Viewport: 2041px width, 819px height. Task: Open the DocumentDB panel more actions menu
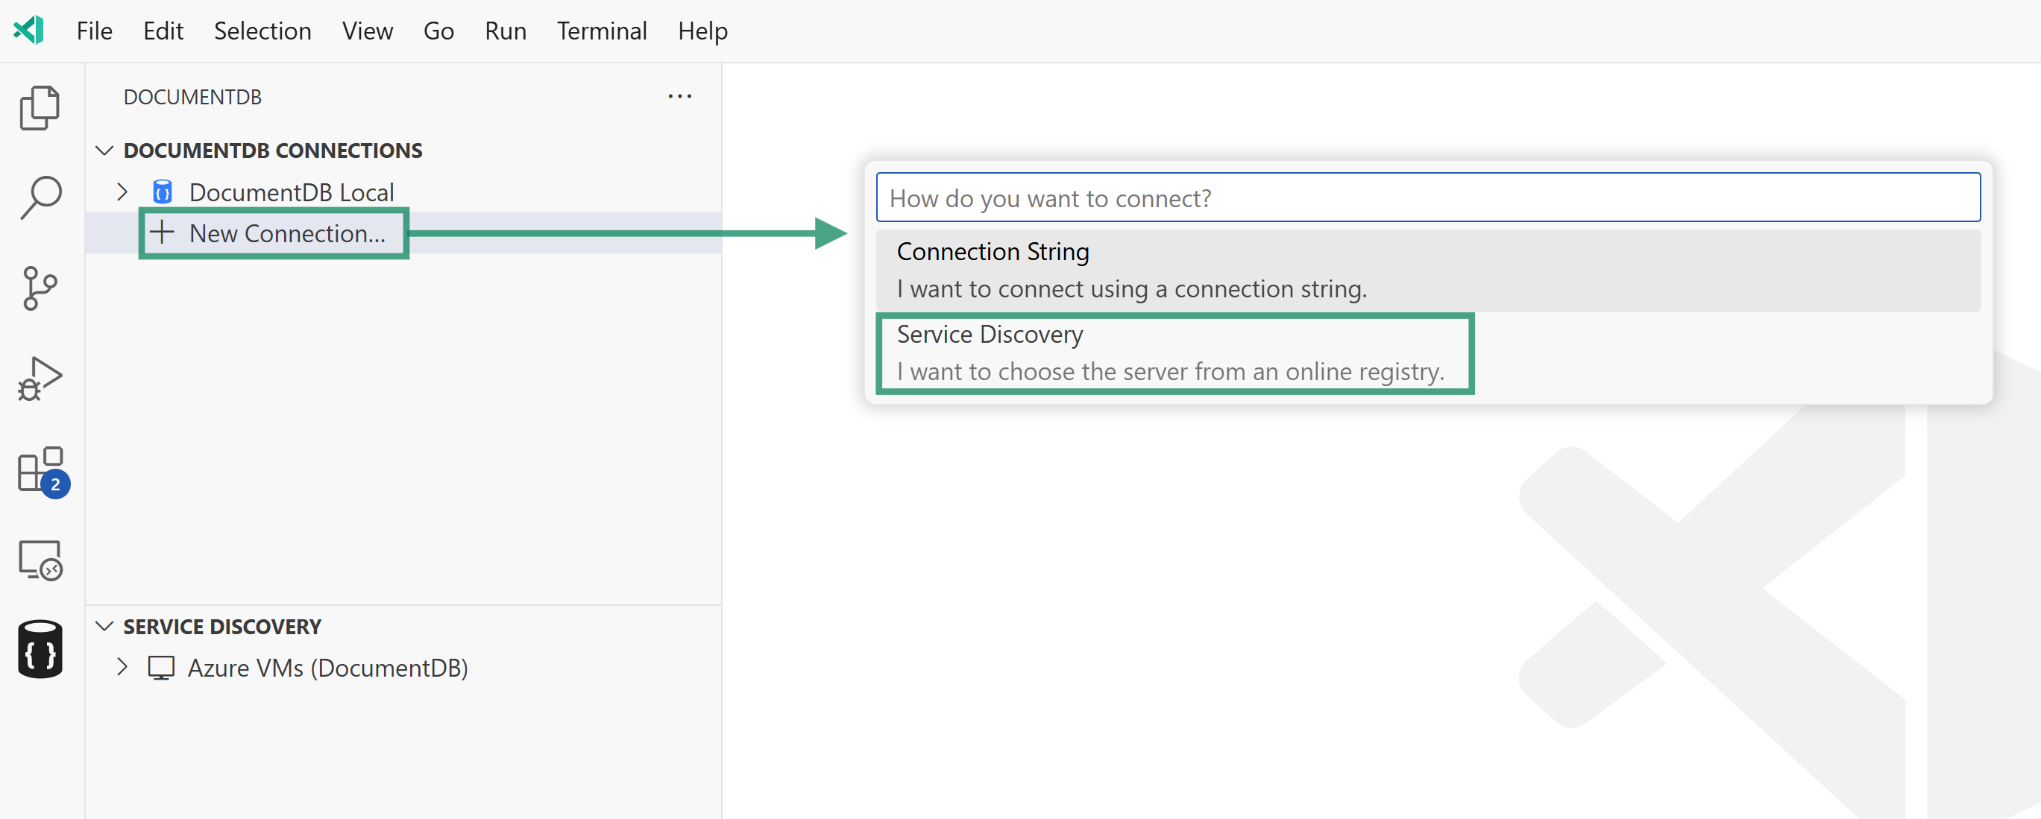click(680, 96)
